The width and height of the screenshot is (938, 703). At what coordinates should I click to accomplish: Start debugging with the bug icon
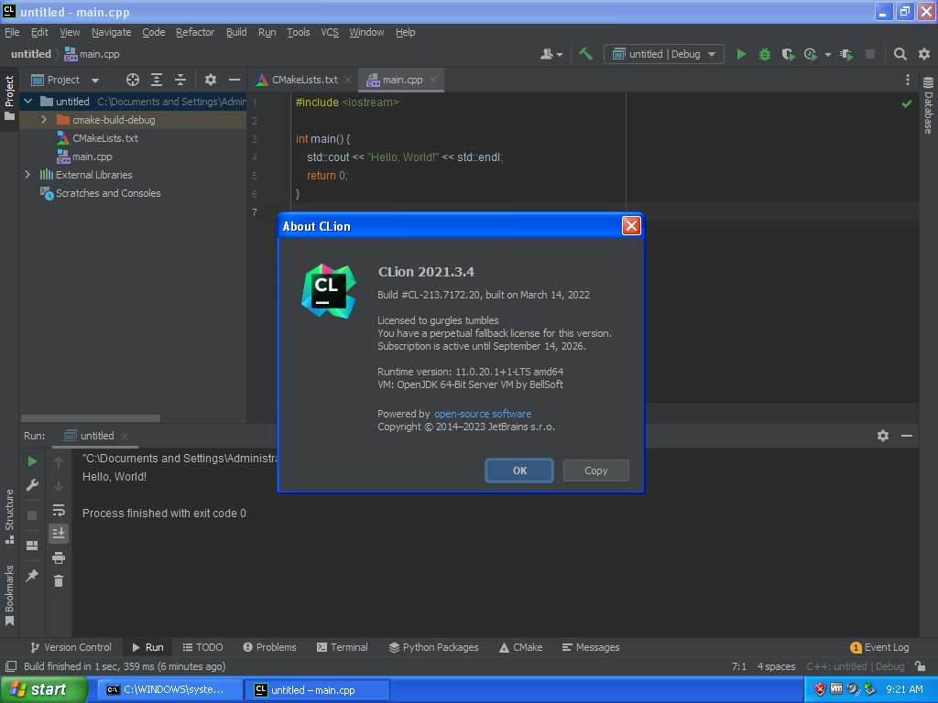pyautogui.click(x=765, y=54)
